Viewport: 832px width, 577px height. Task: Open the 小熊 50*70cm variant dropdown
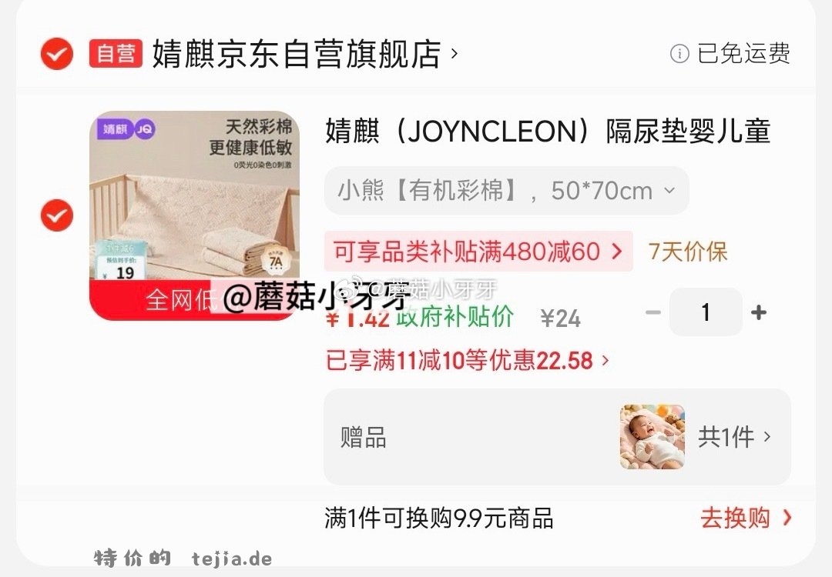507,190
